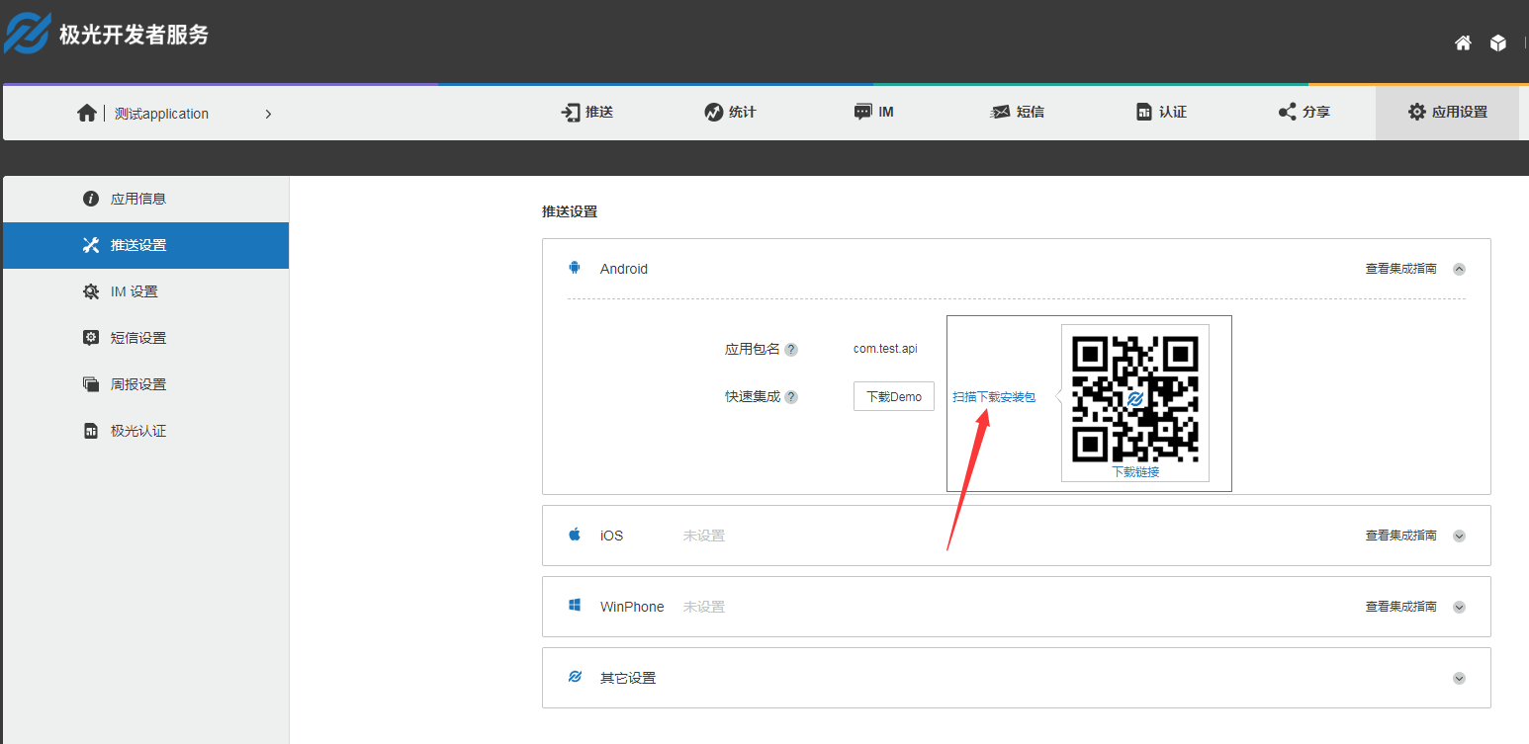The height and width of the screenshot is (744, 1529).
Task: Collapse the Android section arrow
Action: pyautogui.click(x=1459, y=269)
